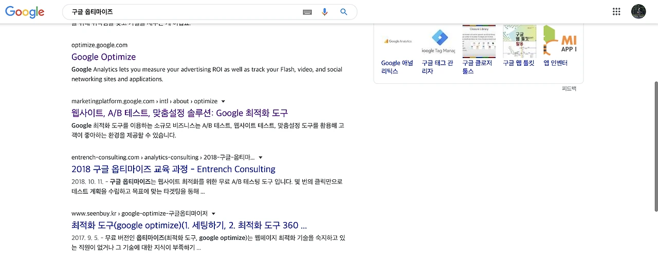
Task: Click the 2018. 10. 11. result snippet
Action: pos(207,187)
